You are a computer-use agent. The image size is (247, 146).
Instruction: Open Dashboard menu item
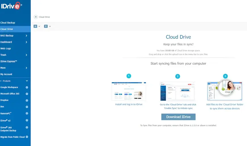[6, 42]
